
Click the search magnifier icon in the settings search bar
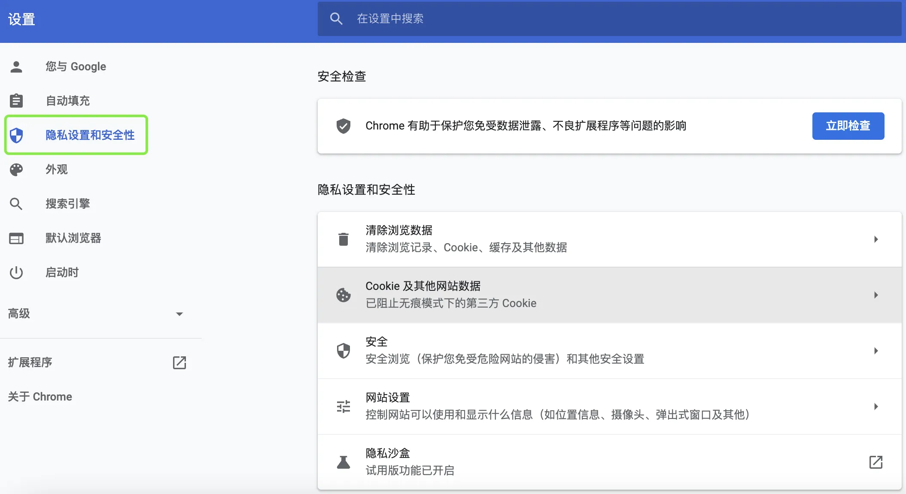336,18
